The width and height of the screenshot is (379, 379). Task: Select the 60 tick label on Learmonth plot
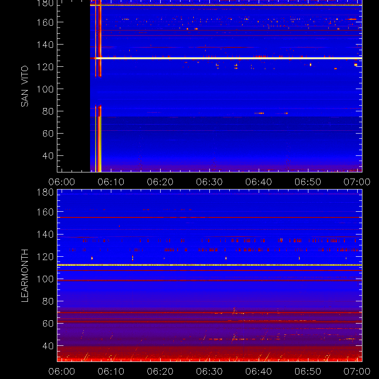[48, 324]
